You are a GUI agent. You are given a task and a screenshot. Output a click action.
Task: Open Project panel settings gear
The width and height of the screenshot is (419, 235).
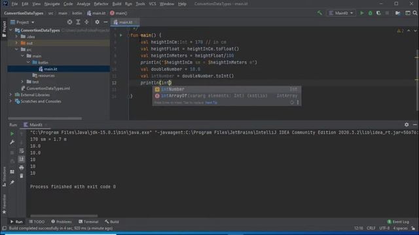(x=97, y=22)
